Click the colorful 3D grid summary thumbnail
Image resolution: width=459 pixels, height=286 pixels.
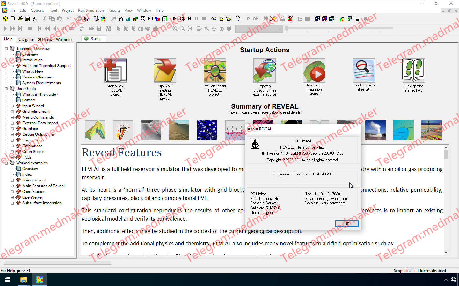[95, 130]
